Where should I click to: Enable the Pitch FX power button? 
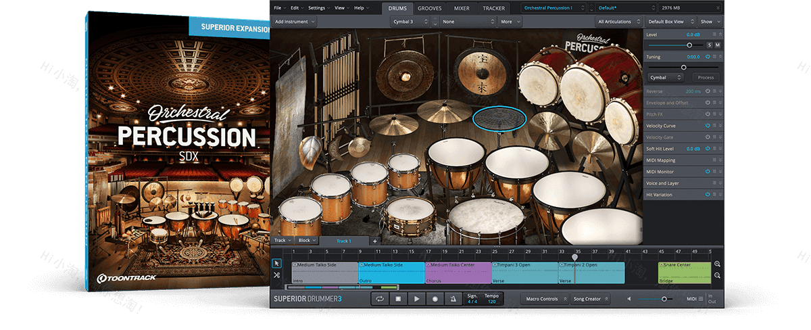pos(708,114)
